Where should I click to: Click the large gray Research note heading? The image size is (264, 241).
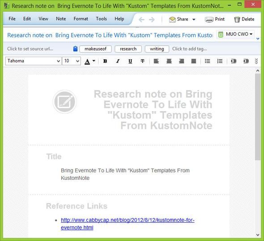[x=153, y=110]
